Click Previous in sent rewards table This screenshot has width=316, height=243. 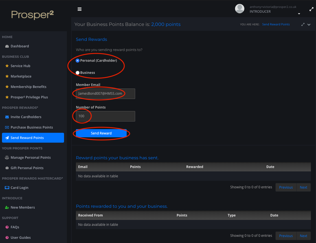click(x=286, y=187)
